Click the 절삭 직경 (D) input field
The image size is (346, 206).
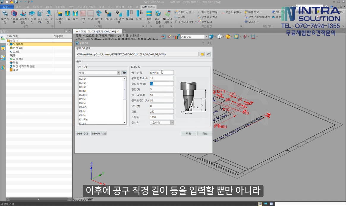click(x=161, y=84)
